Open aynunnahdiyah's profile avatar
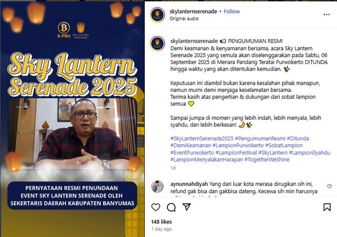Screen dimensions: 337x237 [157, 186]
